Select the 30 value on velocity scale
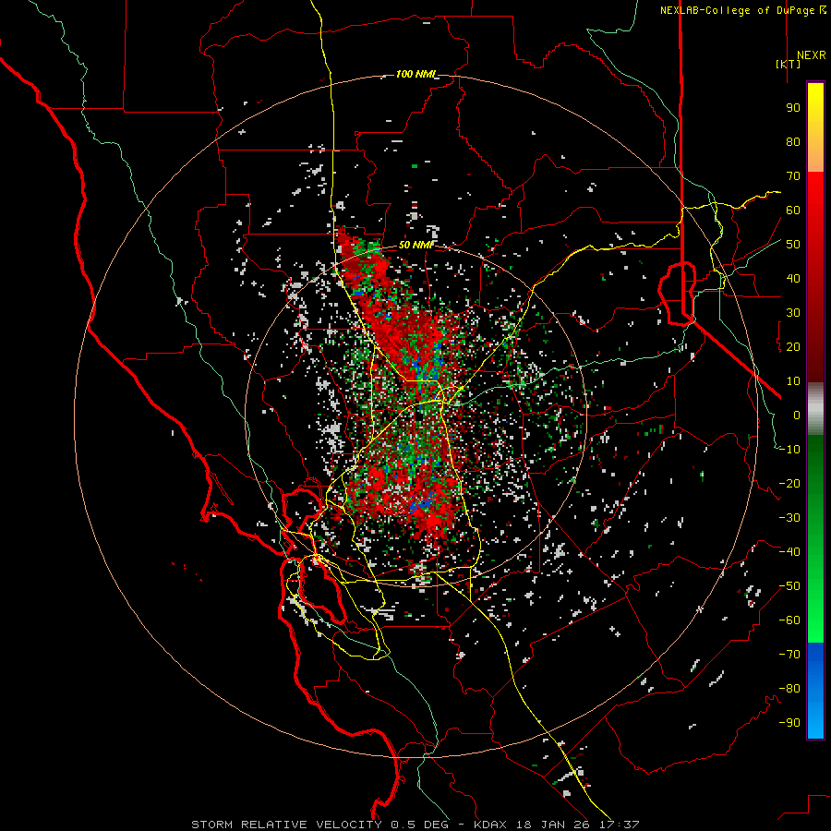 point(793,313)
